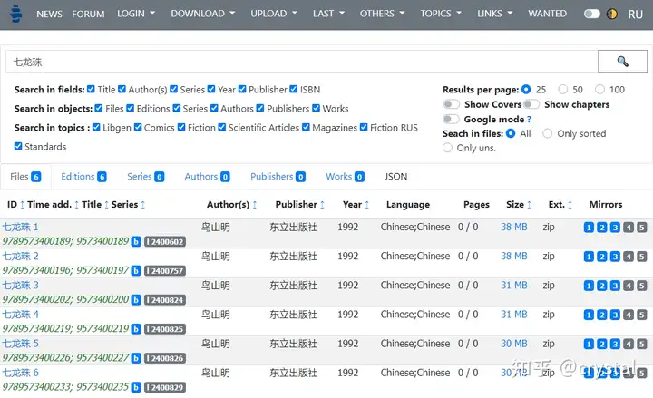The width and height of the screenshot is (653, 398).
Task: Switch to the Authors tab
Action: pos(207,177)
